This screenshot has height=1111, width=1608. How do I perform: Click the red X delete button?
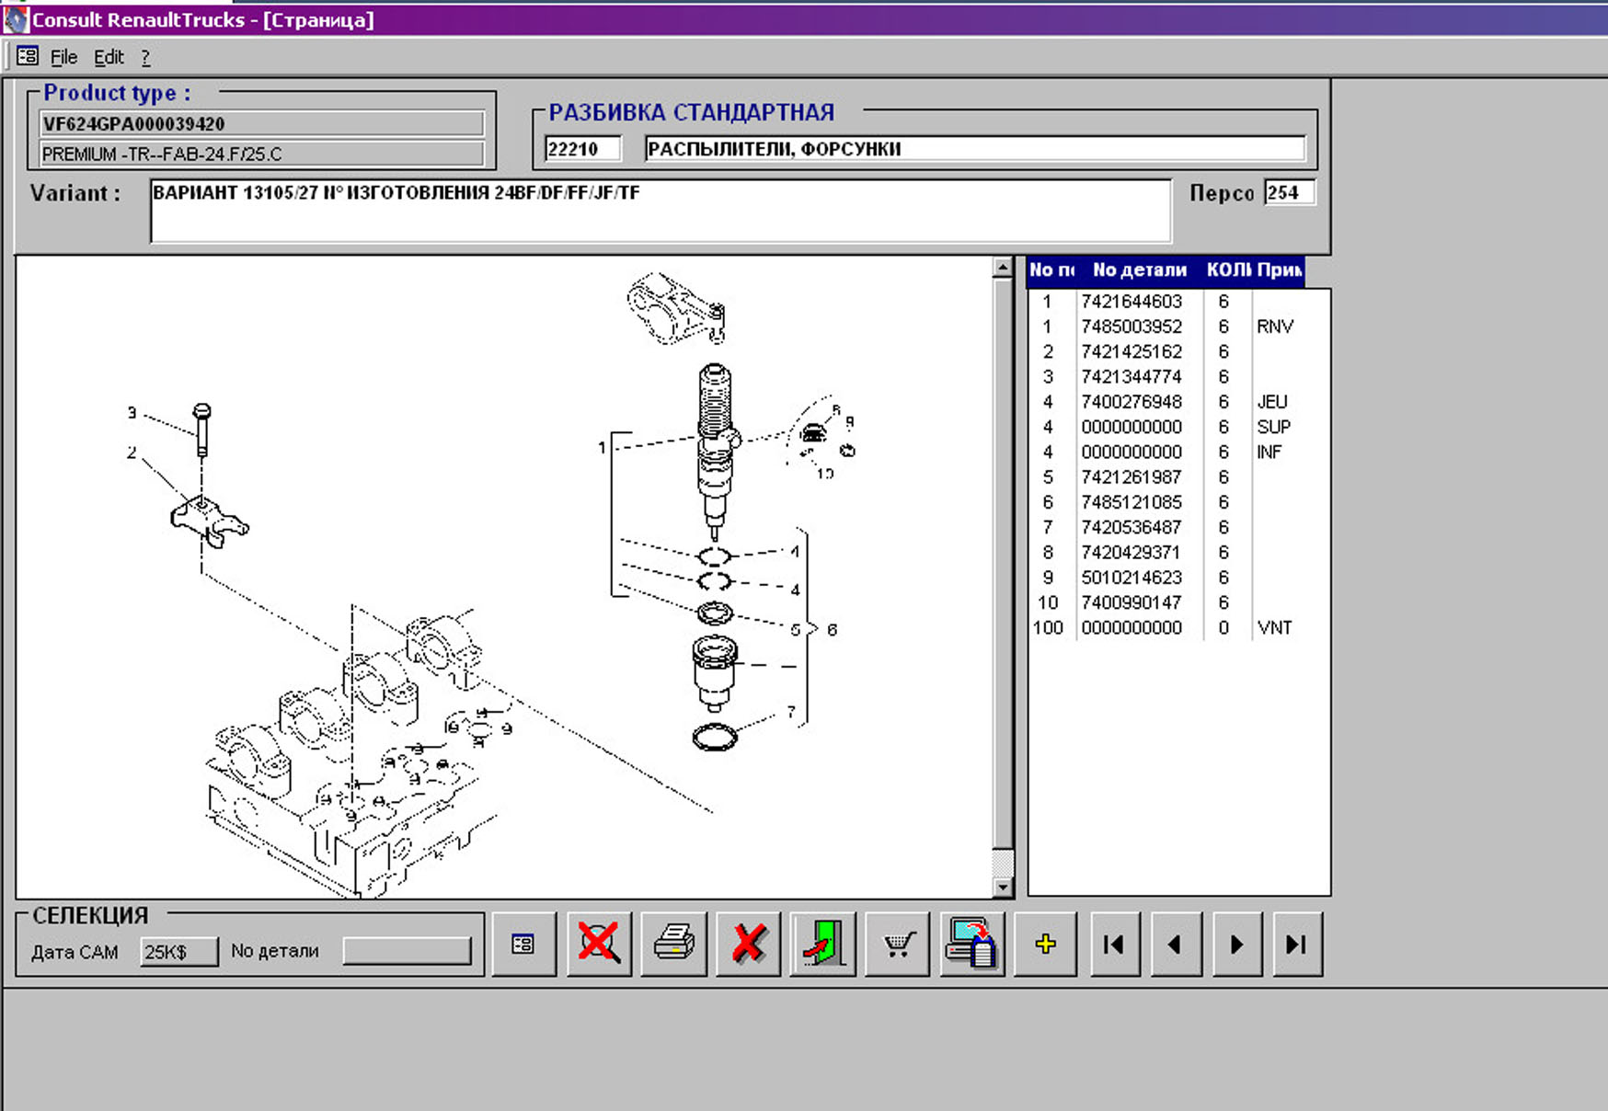pos(748,945)
